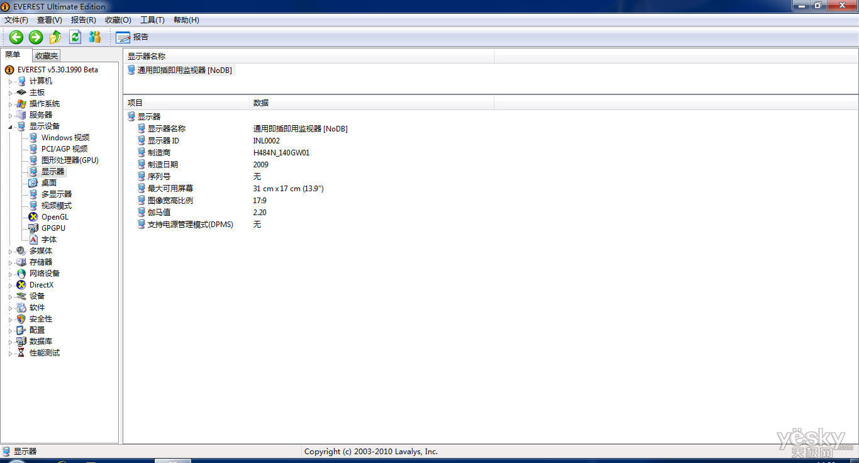859x463 pixels.
Task: Open the OpenGL tree item icon
Action: pos(33,217)
